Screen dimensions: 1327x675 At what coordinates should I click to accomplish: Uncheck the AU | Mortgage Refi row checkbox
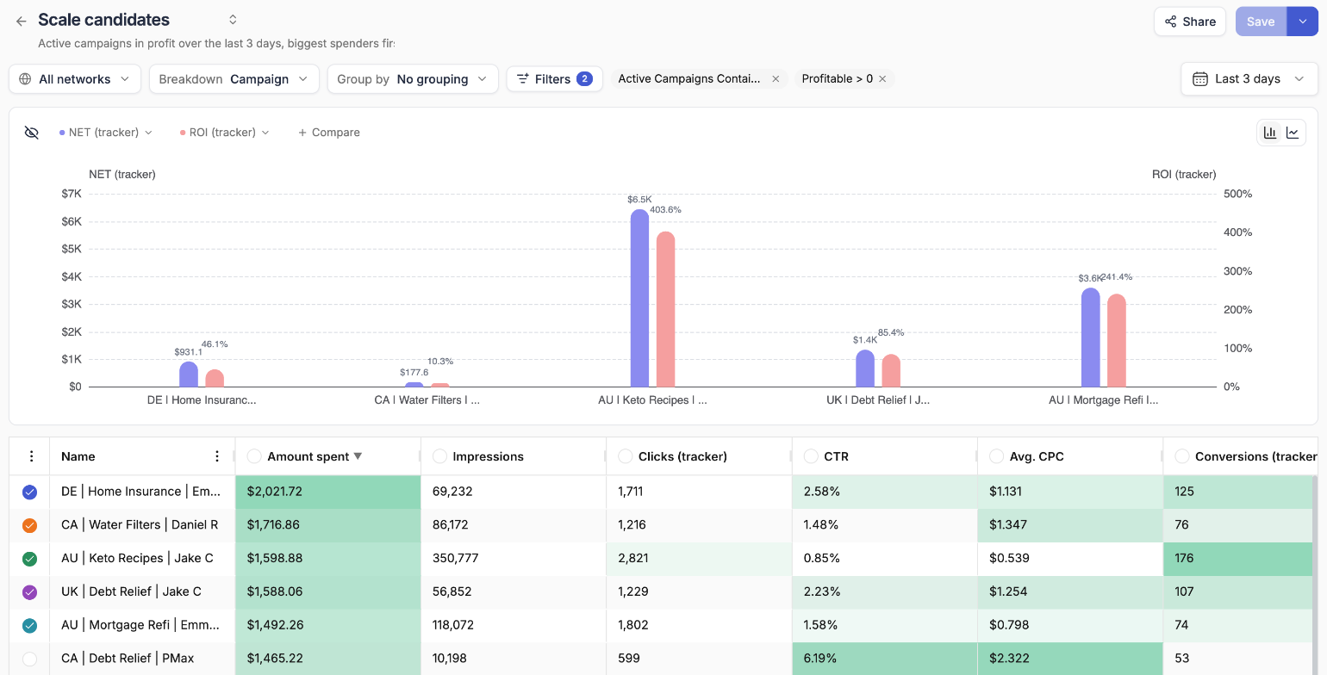pos(29,626)
